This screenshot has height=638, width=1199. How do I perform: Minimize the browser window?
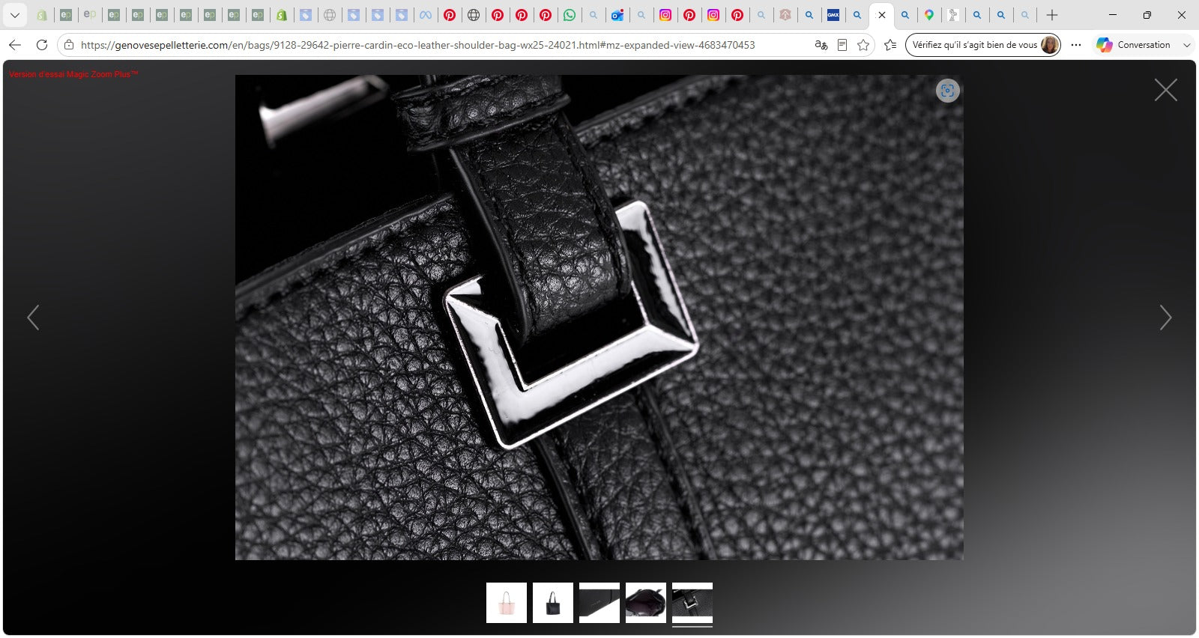pos(1113,15)
